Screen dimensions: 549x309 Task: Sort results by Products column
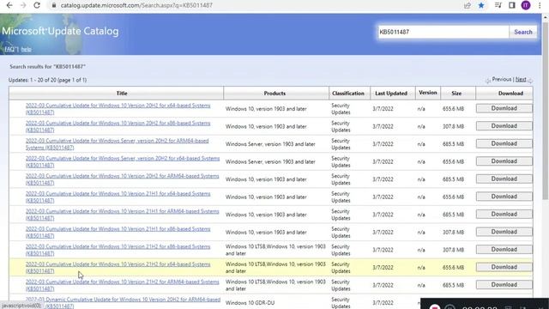tap(274, 94)
